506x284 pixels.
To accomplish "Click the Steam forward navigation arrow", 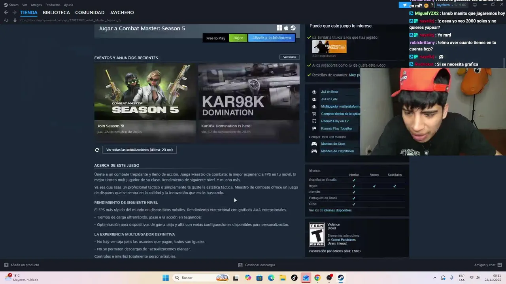I will pyautogui.click(x=14, y=13).
